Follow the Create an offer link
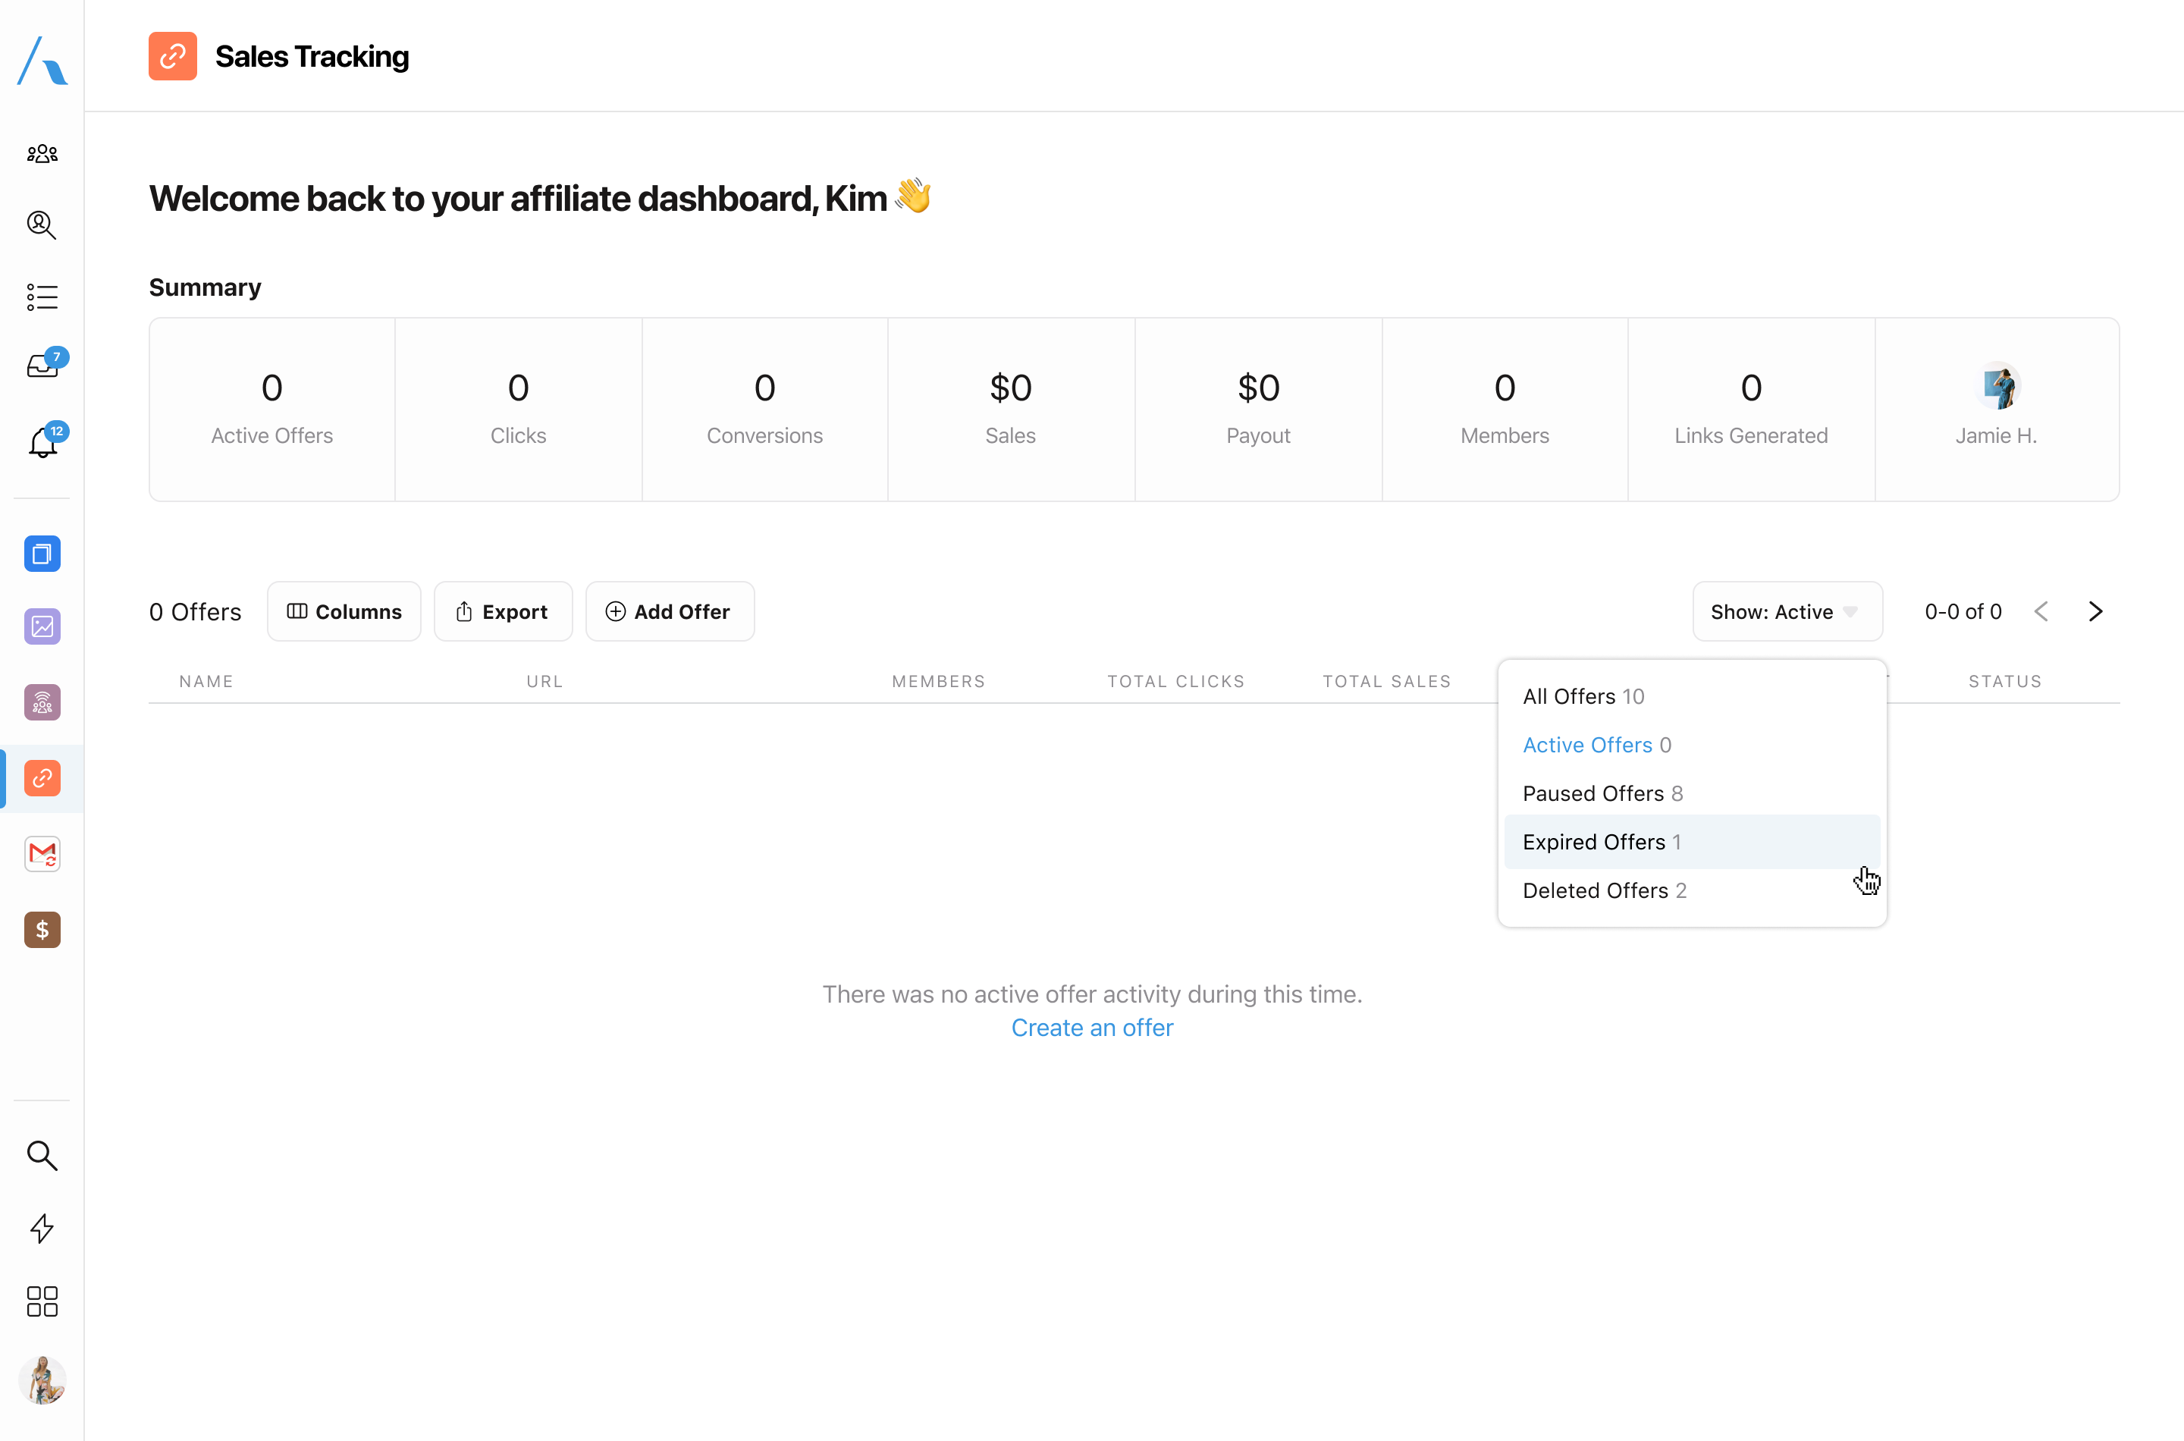2184x1441 pixels. [1091, 1028]
